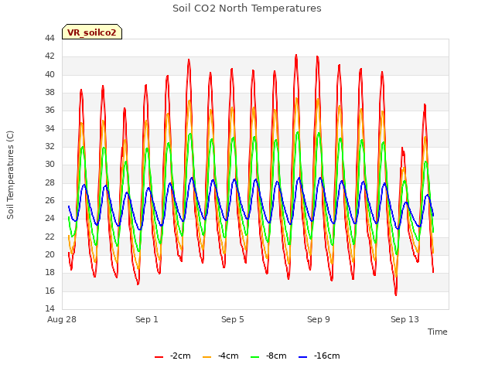
Task: Toggle the -16cm series legend entry
Action: pos(319,356)
